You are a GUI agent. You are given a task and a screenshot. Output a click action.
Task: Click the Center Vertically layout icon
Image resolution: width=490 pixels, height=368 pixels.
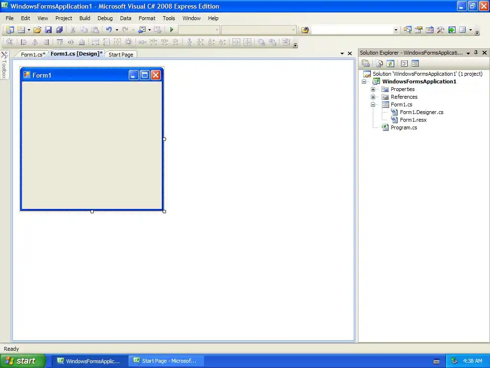(247, 42)
